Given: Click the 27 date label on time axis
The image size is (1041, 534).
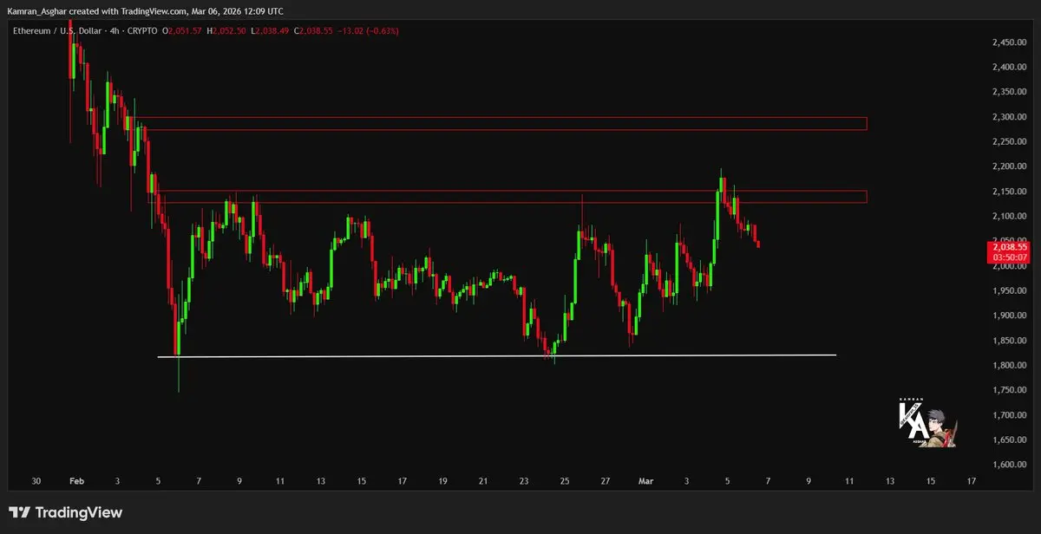Looking at the screenshot, I should click(606, 480).
